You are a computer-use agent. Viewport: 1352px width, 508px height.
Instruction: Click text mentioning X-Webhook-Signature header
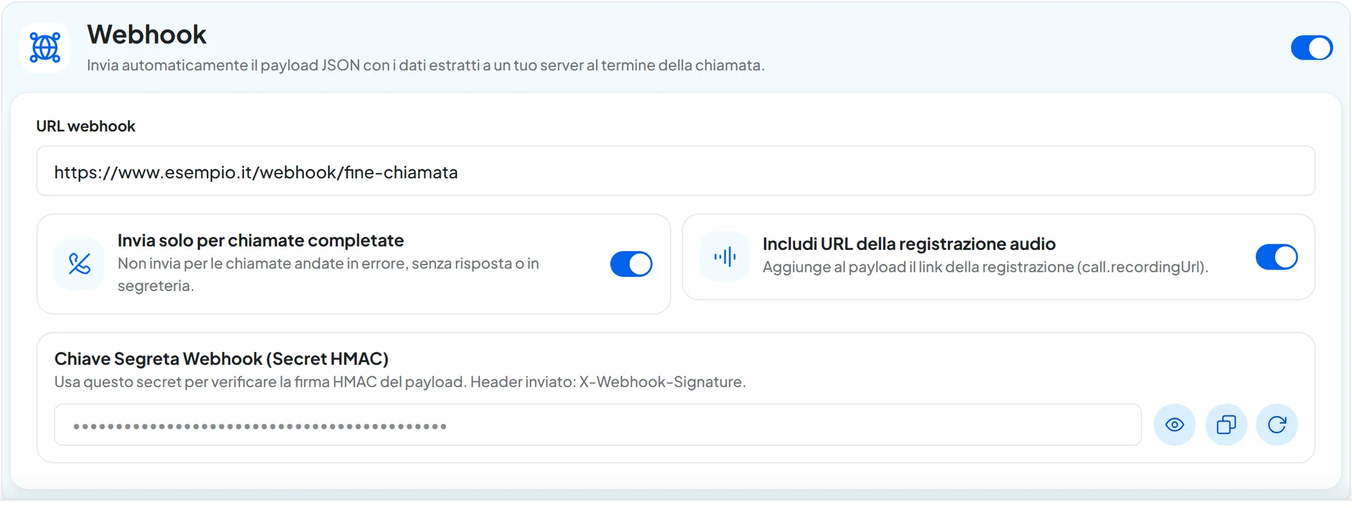(x=400, y=382)
